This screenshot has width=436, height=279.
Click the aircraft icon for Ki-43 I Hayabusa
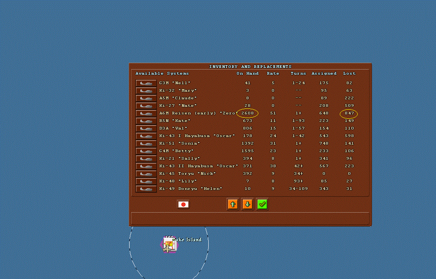tap(146, 136)
